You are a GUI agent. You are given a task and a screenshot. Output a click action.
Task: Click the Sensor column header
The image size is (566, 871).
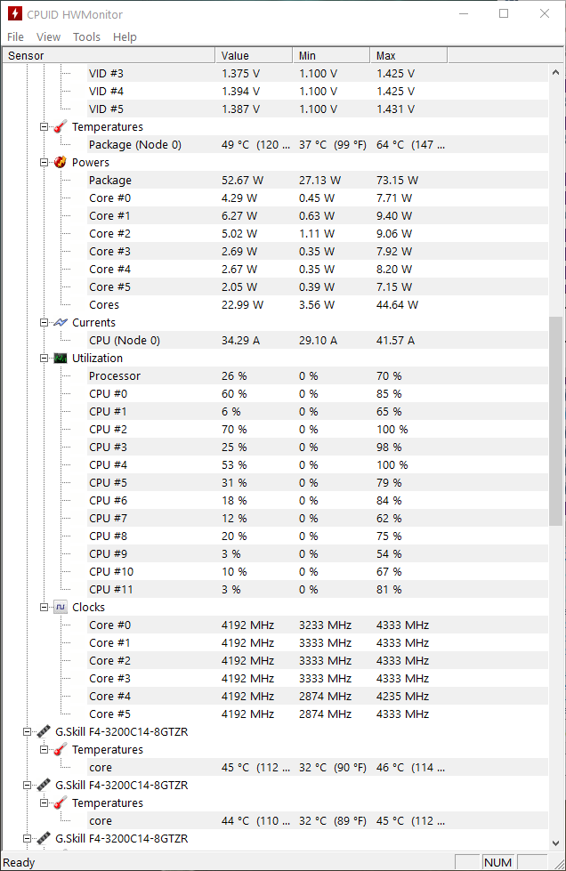tap(109, 55)
